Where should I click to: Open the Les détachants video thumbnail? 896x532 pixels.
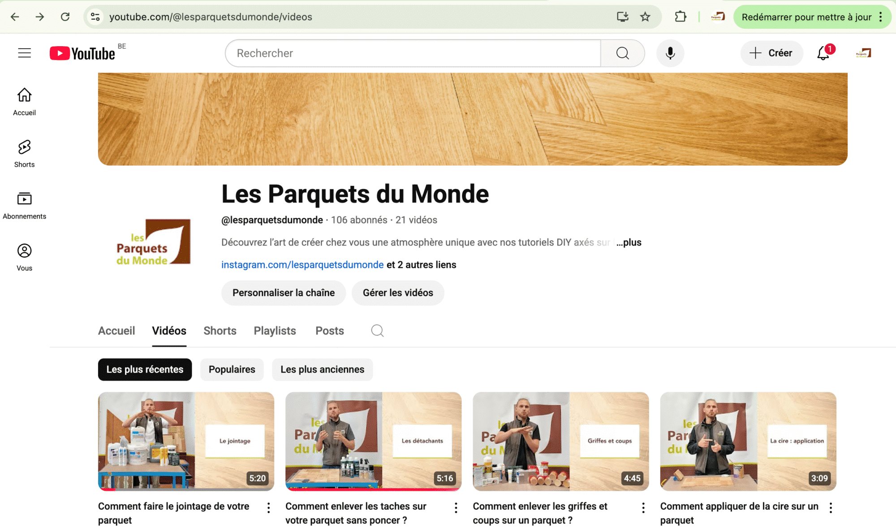373,441
